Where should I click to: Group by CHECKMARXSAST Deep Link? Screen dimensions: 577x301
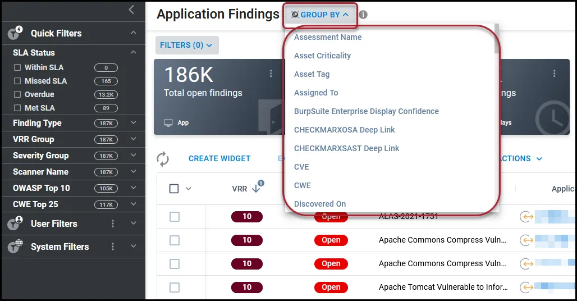347,148
